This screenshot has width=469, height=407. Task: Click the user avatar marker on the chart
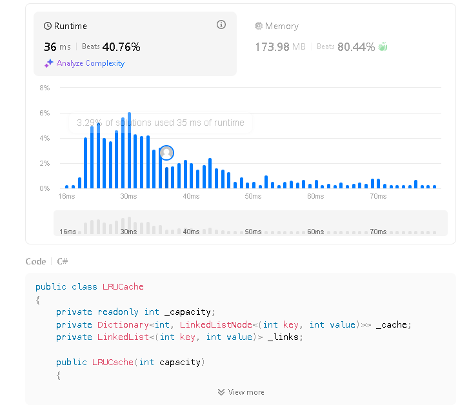point(166,153)
